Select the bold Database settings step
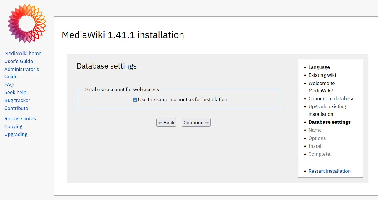The width and height of the screenshot is (378, 200). point(330,122)
